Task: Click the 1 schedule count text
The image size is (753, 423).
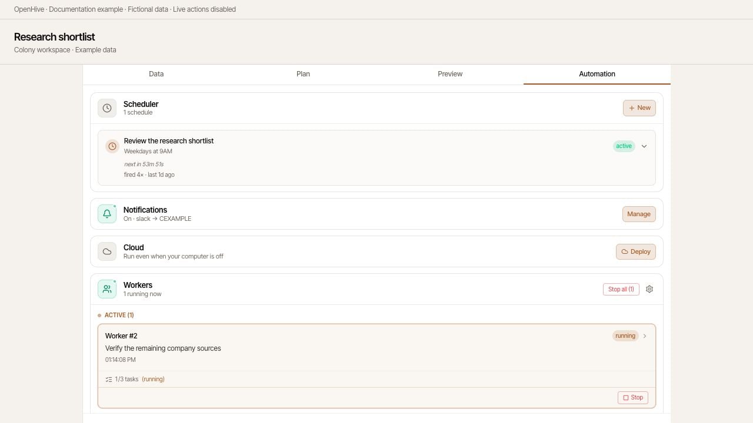Action: click(138, 113)
